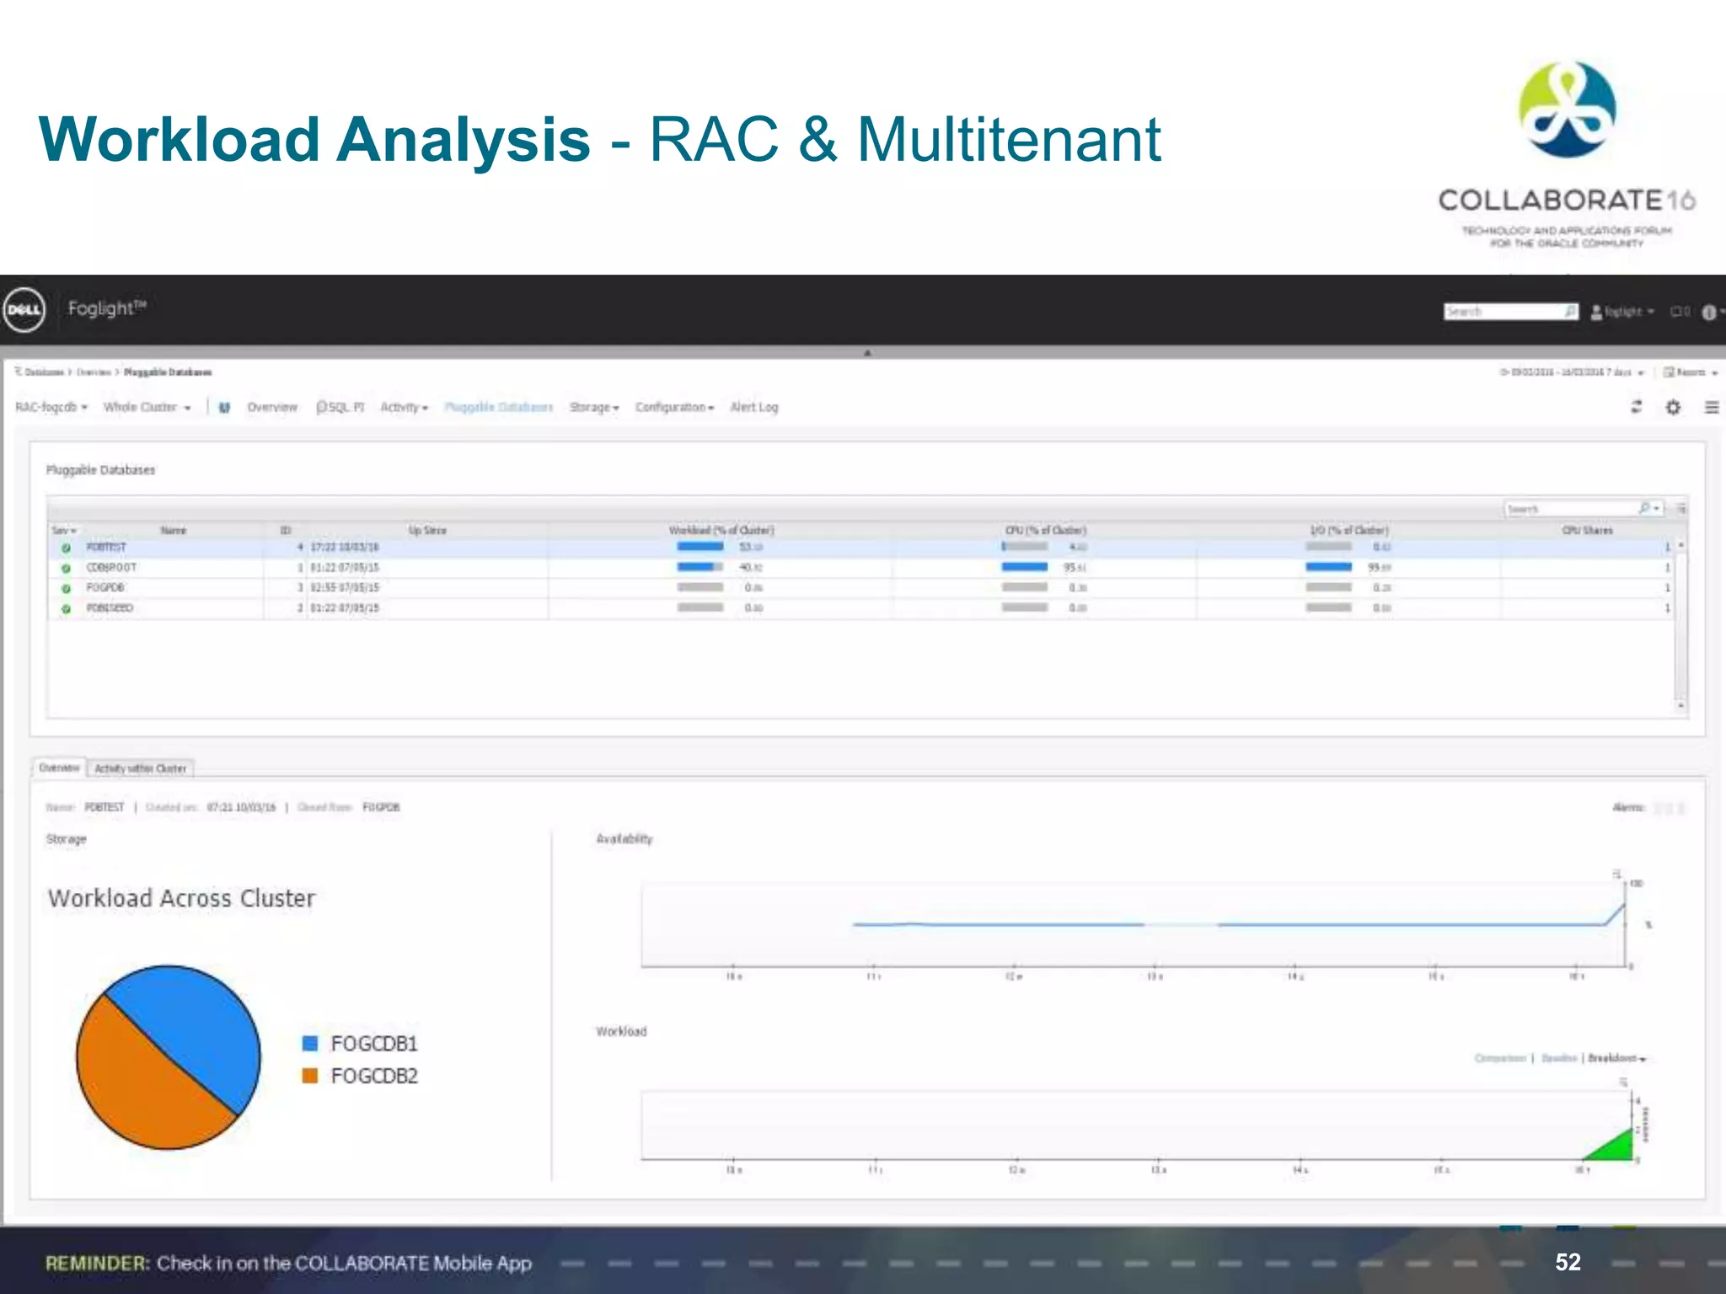Open the time range dropdown
1726x1294 pixels.
(x=1573, y=372)
